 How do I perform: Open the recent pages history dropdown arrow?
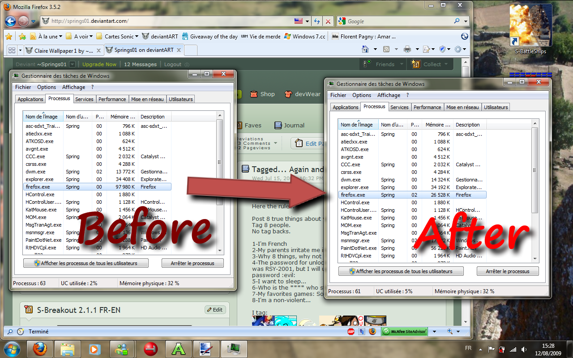tap(34, 21)
